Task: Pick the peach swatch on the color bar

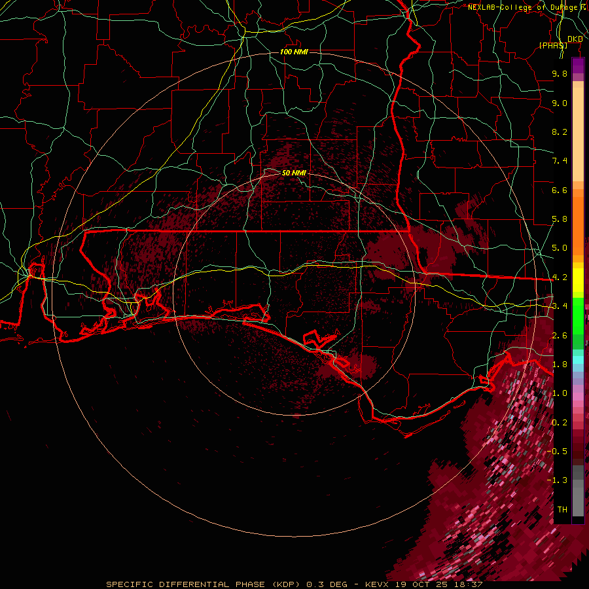Action: click(578, 134)
